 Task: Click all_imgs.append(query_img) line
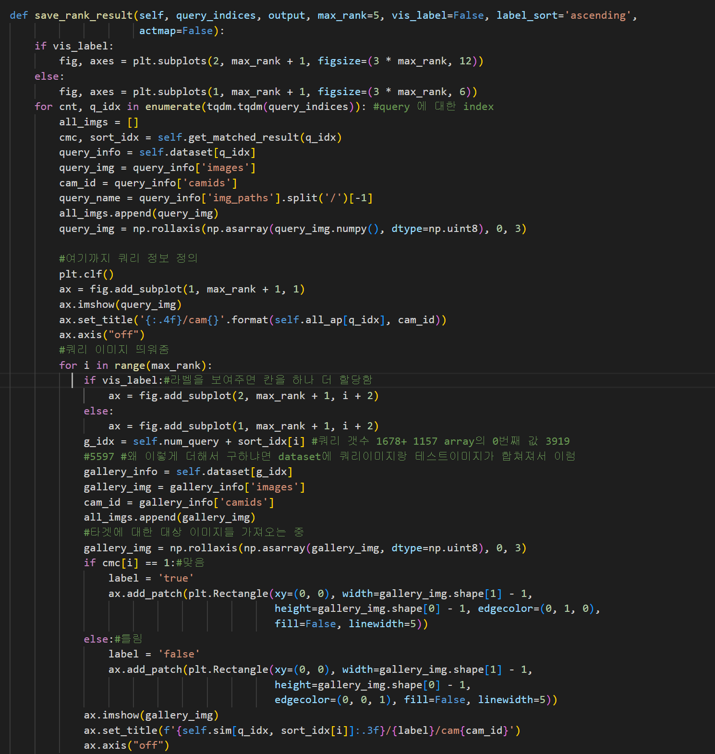click(x=139, y=213)
